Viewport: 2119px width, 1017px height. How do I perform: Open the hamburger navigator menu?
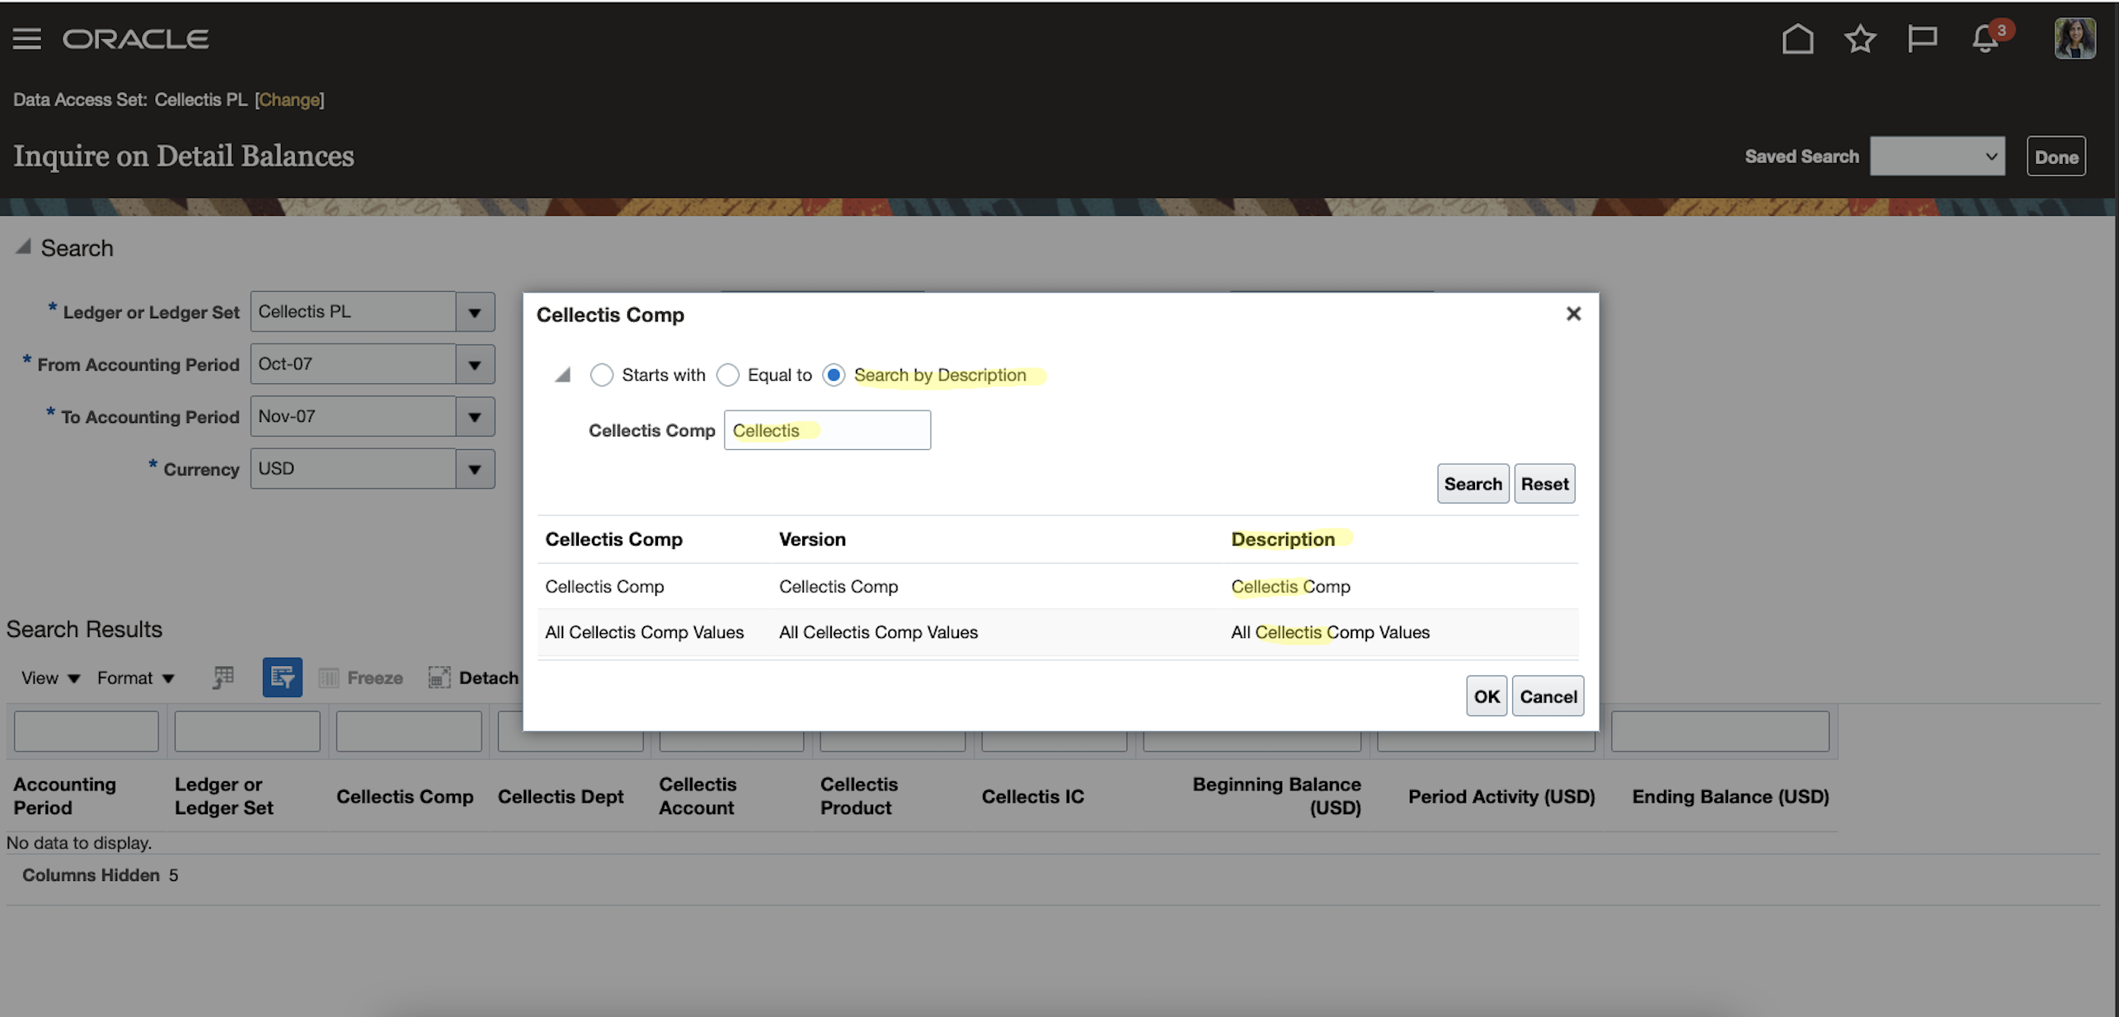pyautogui.click(x=26, y=39)
